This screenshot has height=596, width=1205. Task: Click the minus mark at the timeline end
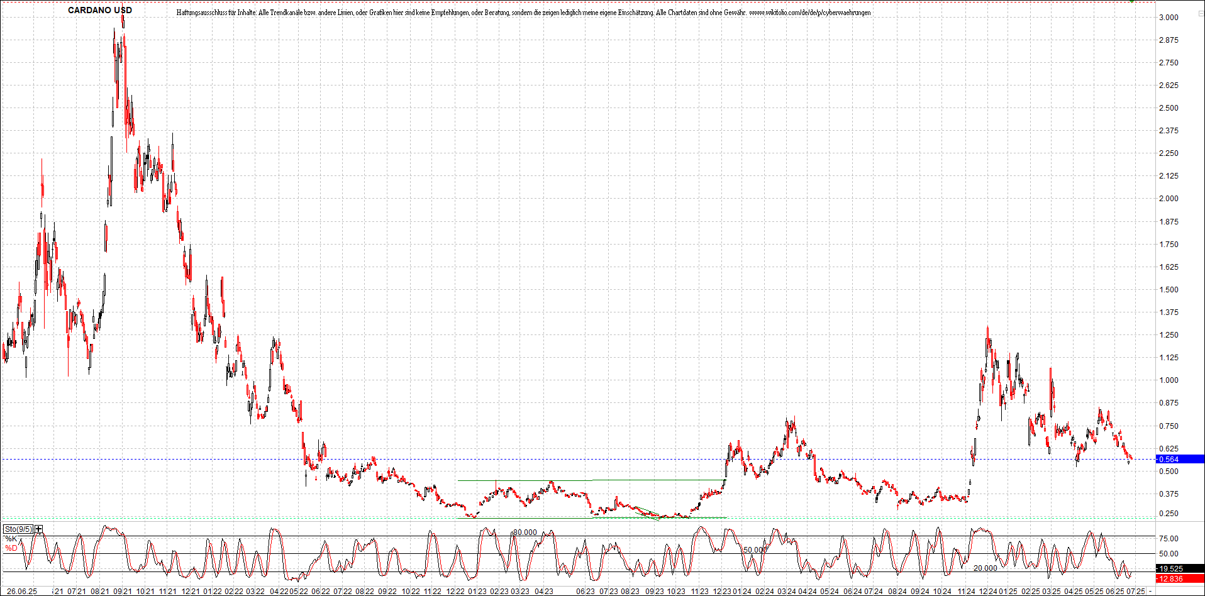1151,591
